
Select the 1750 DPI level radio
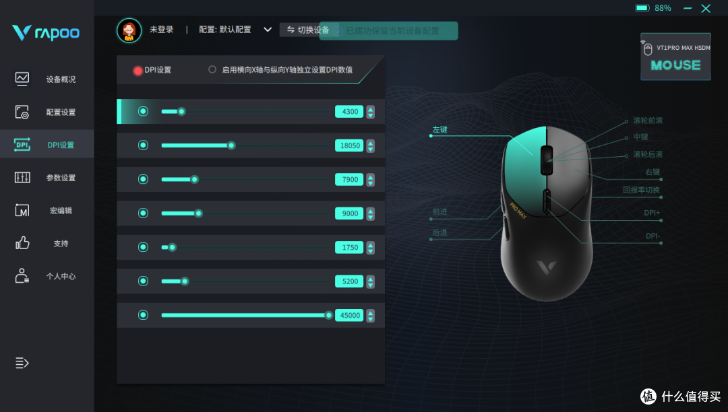[x=143, y=247]
